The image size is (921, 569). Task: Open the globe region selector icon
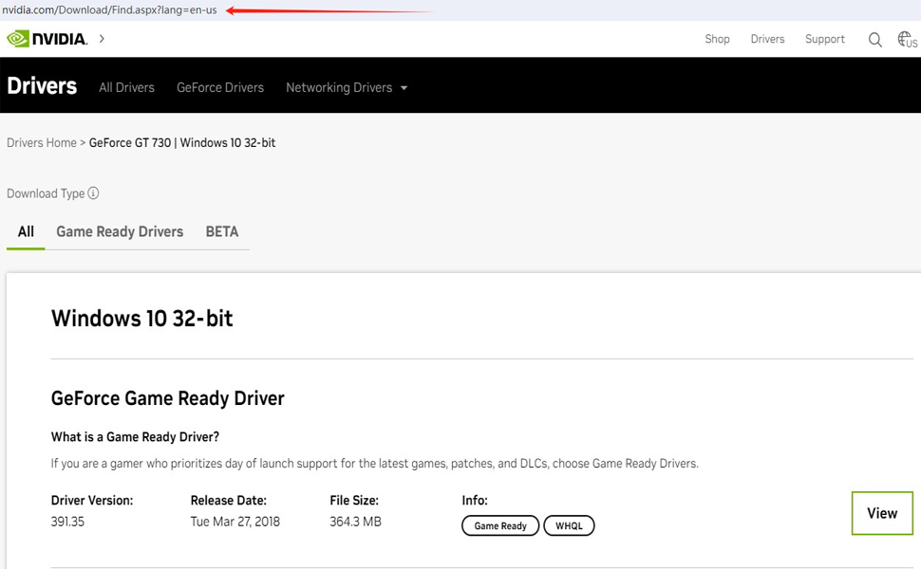click(x=906, y=40)
